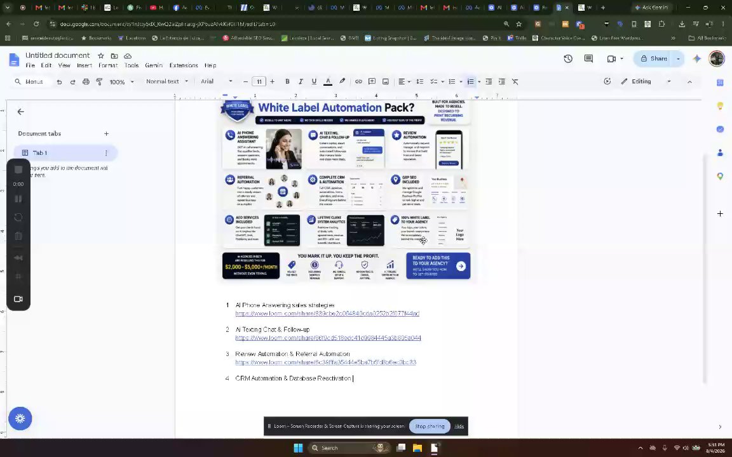Image resolution: width=732 pixels, height=457 pixels.
Task: Toggle the numbered list
Action: click(x=471, y=82)
